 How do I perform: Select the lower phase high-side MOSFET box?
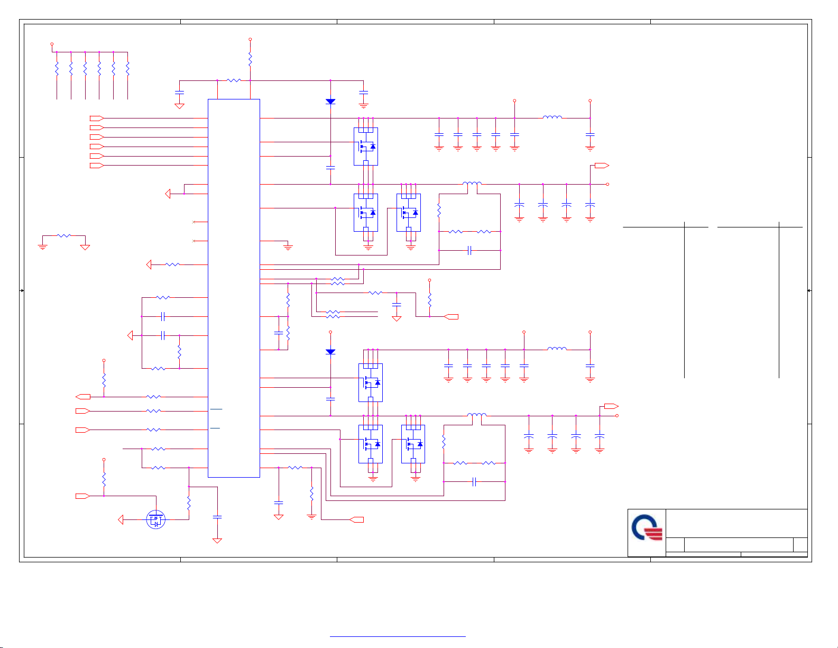click(371, 382)
